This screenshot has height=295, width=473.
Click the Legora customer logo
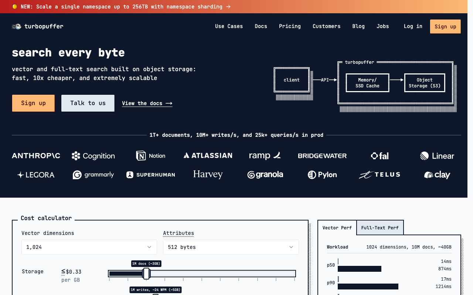(36, 175)
